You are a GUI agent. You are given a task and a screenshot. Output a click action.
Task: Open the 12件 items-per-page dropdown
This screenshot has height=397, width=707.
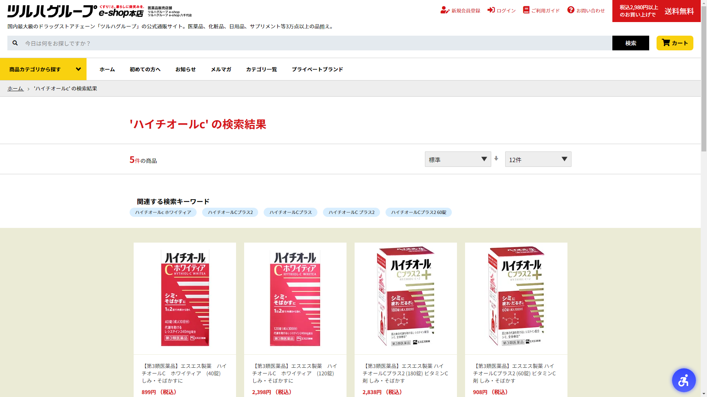pos(538,159)
